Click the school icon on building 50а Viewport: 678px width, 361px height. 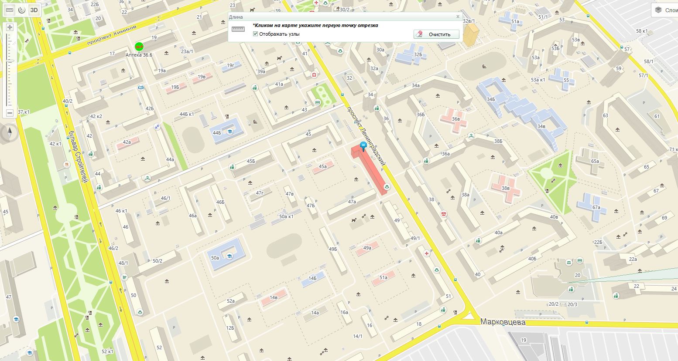click(229, 256)
